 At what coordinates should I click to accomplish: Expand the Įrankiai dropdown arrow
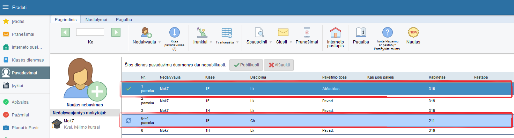[211, 42]
